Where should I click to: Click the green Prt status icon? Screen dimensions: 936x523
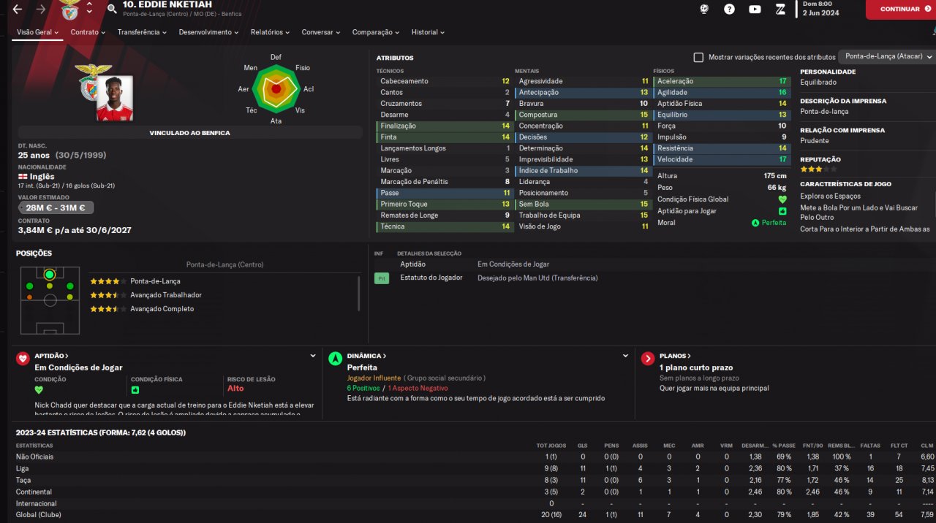(381, 278)
